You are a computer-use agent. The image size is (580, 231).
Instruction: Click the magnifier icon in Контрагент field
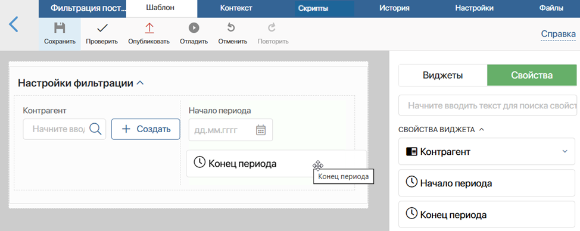pyautogui.click(x=95, y=129)
